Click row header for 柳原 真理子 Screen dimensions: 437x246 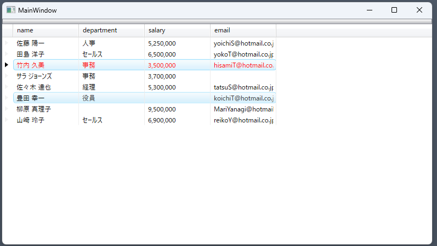pyautogui.click(x=7, y=109)
